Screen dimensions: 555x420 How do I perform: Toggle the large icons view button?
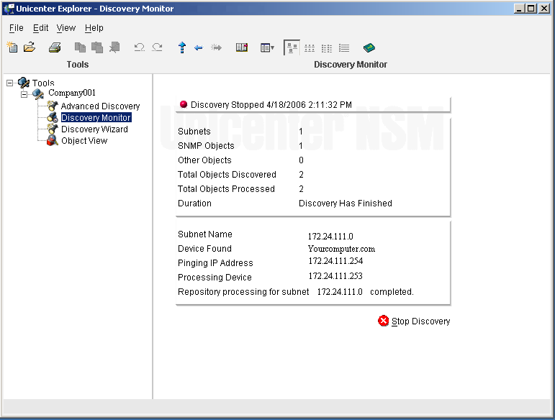292,47
